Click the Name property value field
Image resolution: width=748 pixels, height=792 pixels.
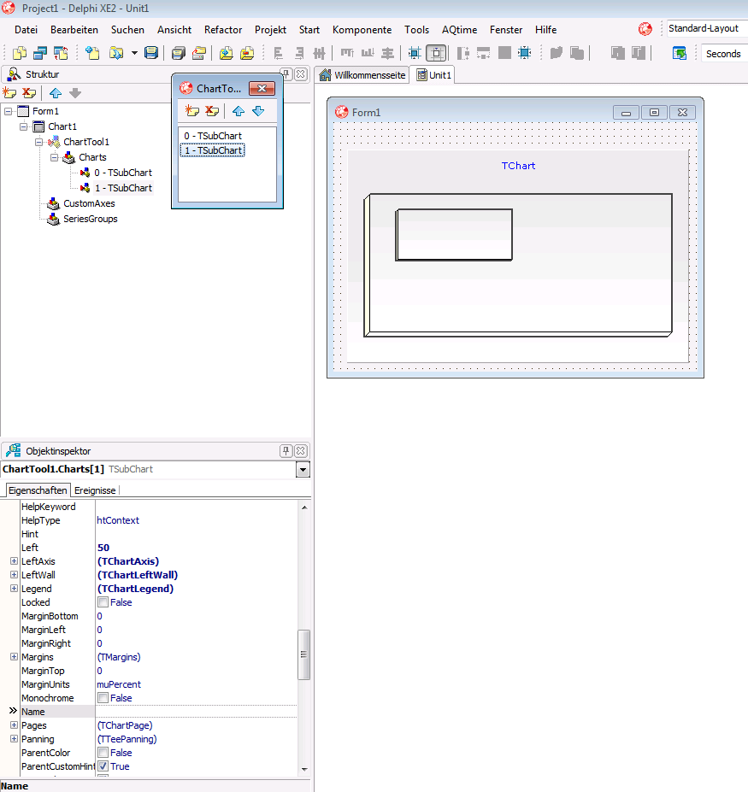click(196, 711)
